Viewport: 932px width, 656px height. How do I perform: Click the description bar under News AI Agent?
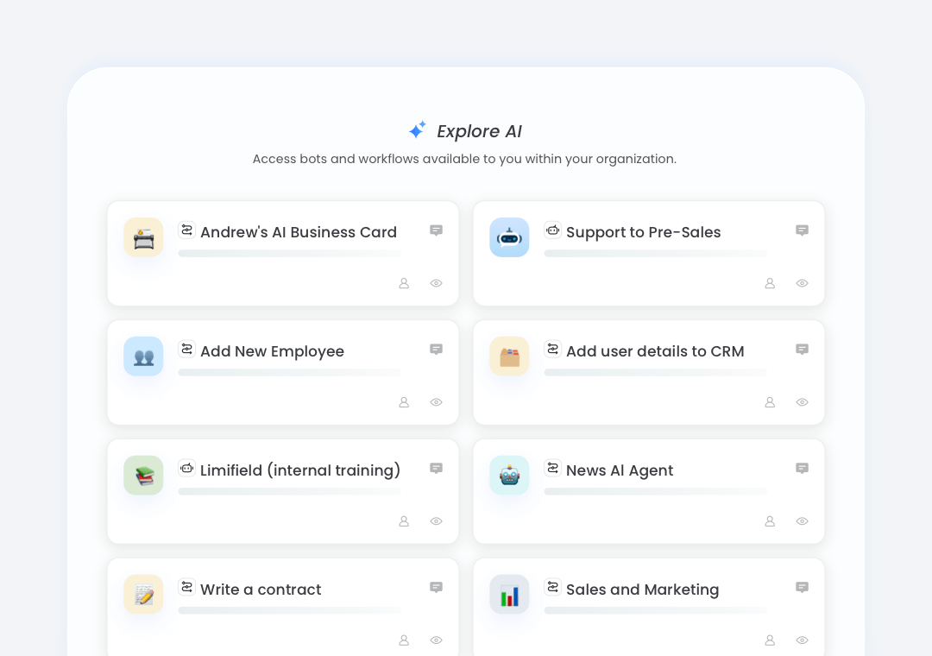click(655, 491)
